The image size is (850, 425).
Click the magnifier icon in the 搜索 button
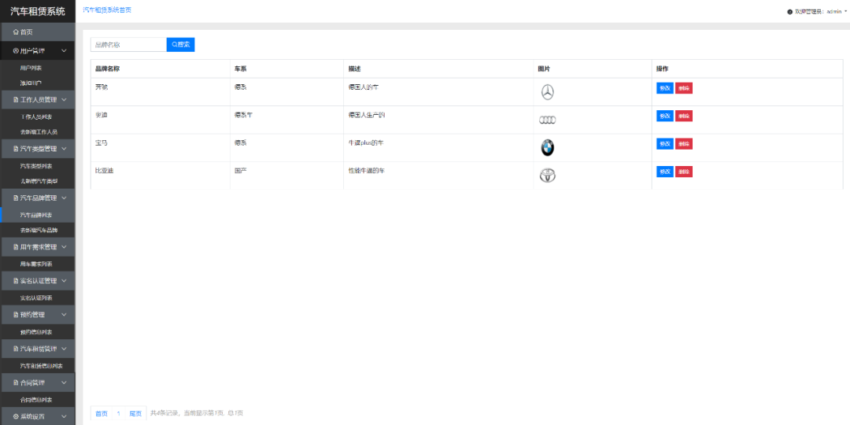pos(175,44)
